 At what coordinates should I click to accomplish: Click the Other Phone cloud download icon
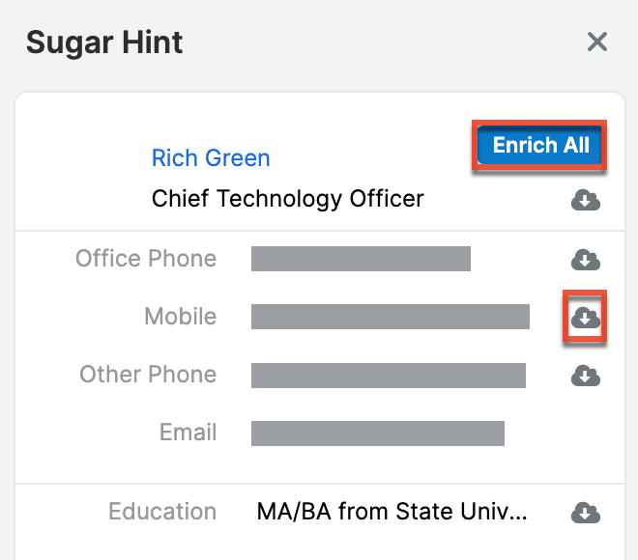(586, 376)
